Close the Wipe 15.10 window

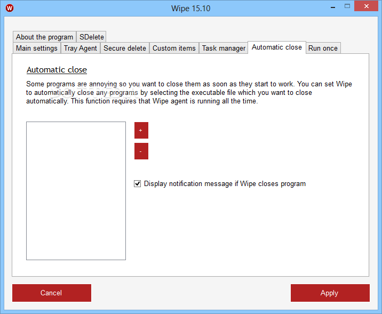point(366,6)
